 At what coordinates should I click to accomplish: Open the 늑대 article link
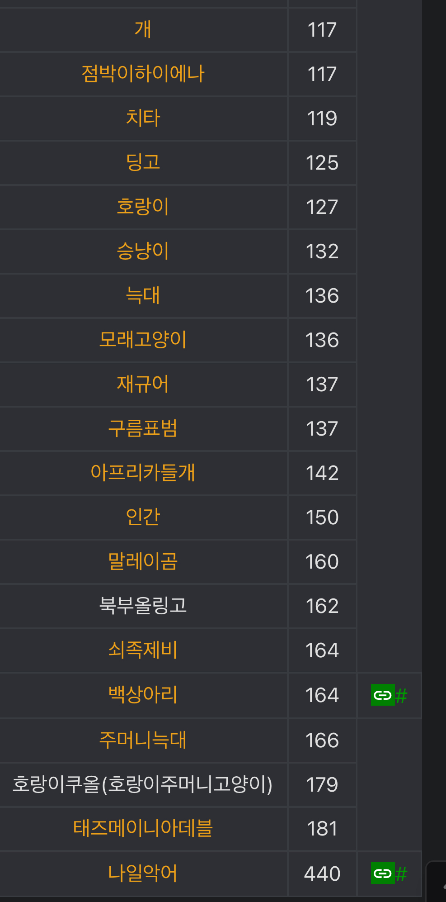coord(143,295)
